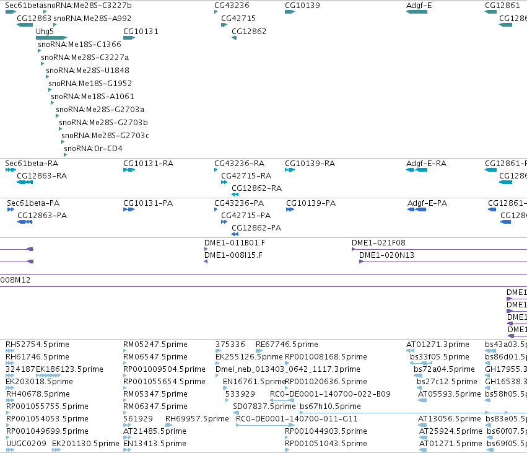527x453 pixels.
Task: Select the AT13056.5prime EST label
Action: (450, 419)
